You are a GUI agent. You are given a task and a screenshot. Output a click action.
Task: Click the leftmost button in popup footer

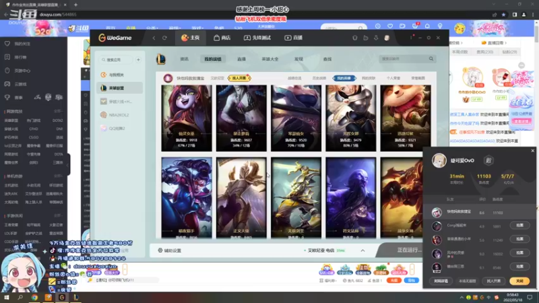[441, 281]
